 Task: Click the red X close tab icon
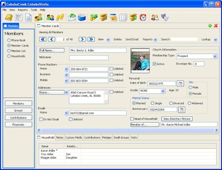point(216,26)
